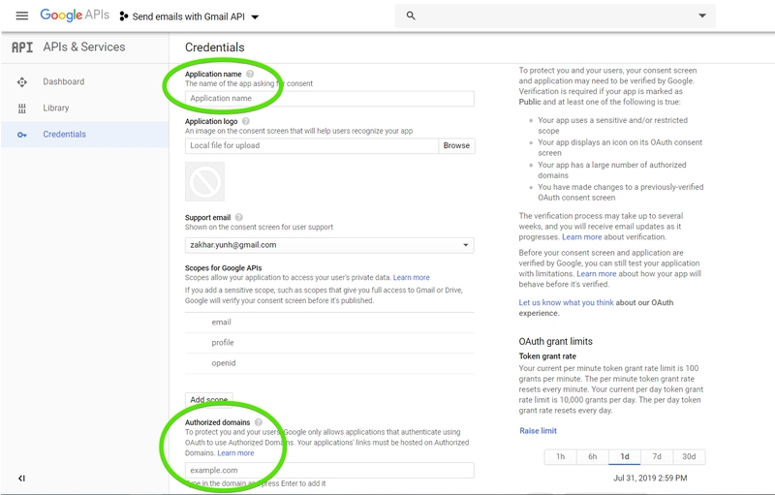The width and height of the screenshot is (775, 495).
Task: Click the Add scope button
Action: click(209, 399)
